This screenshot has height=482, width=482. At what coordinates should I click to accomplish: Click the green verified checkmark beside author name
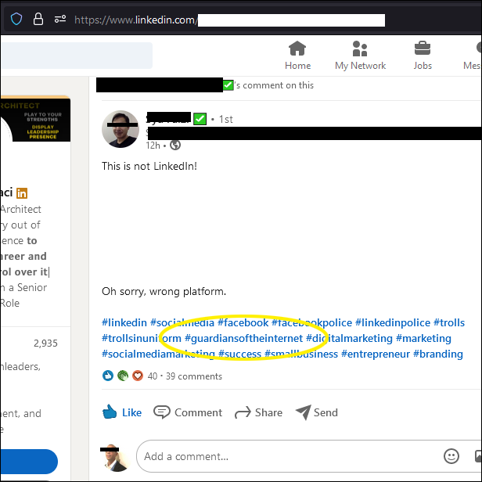point(200,119)
